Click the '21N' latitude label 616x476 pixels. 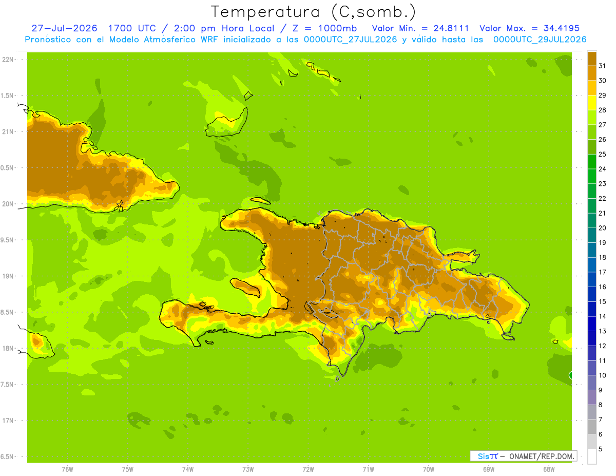point(7,131)
